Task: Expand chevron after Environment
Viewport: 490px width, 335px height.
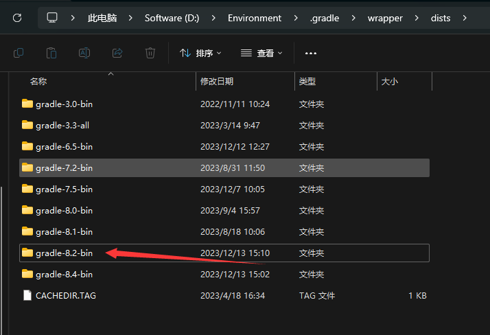Action: [296, 18]
